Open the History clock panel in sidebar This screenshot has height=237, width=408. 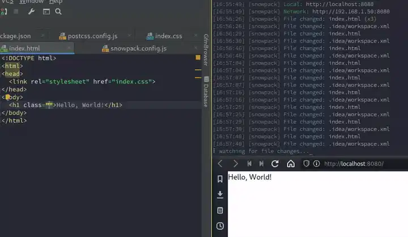pos(220,226)
